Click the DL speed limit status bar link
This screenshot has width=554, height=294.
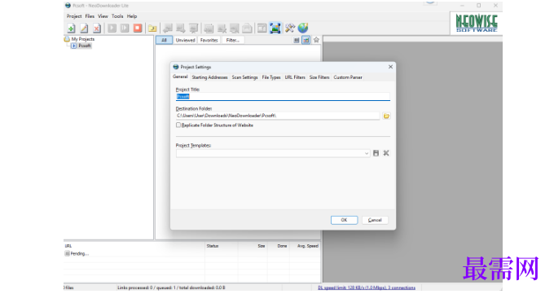[367, 287]
